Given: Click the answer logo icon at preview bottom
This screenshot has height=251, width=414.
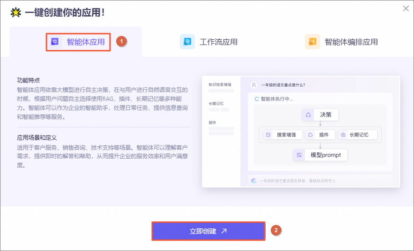Looking at the screenshot, I should pyautogui.click(x=254, y=180).
